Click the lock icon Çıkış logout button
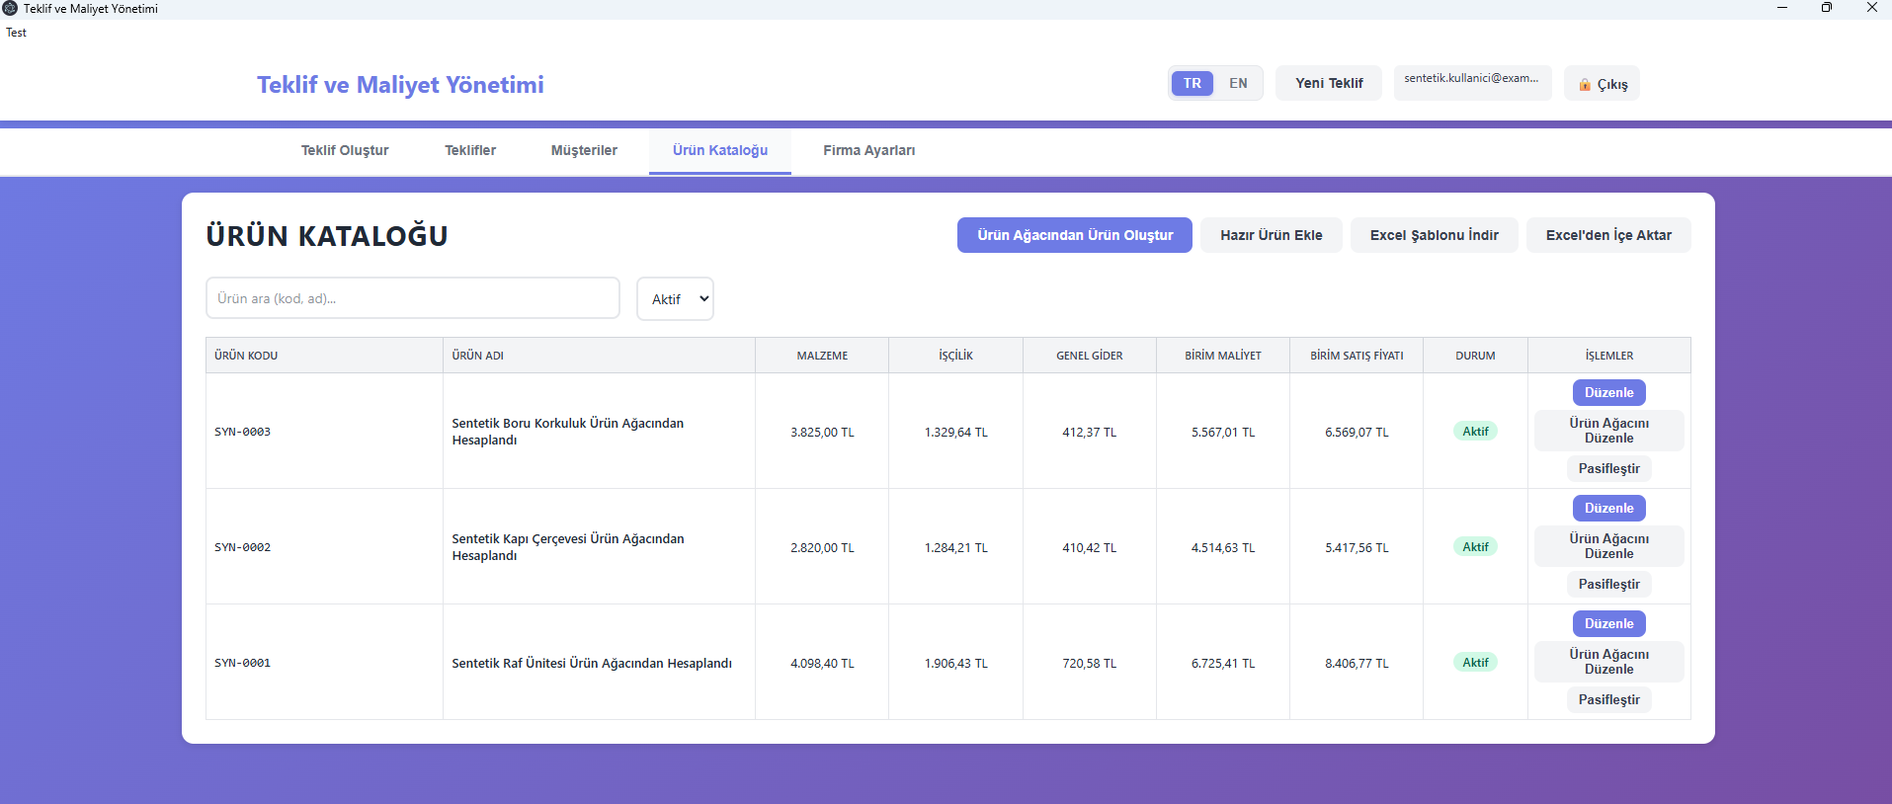1892x804 pixels. 1602,84
